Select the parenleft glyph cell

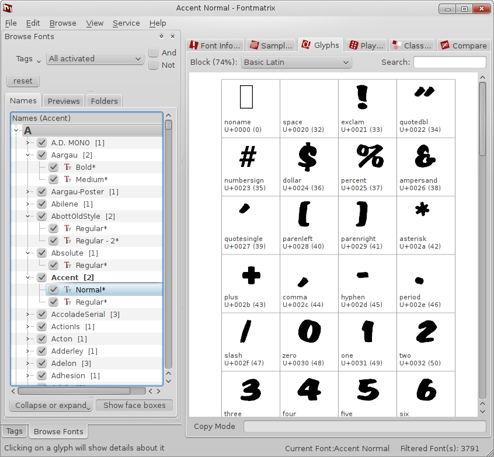[x=309, y=225]
